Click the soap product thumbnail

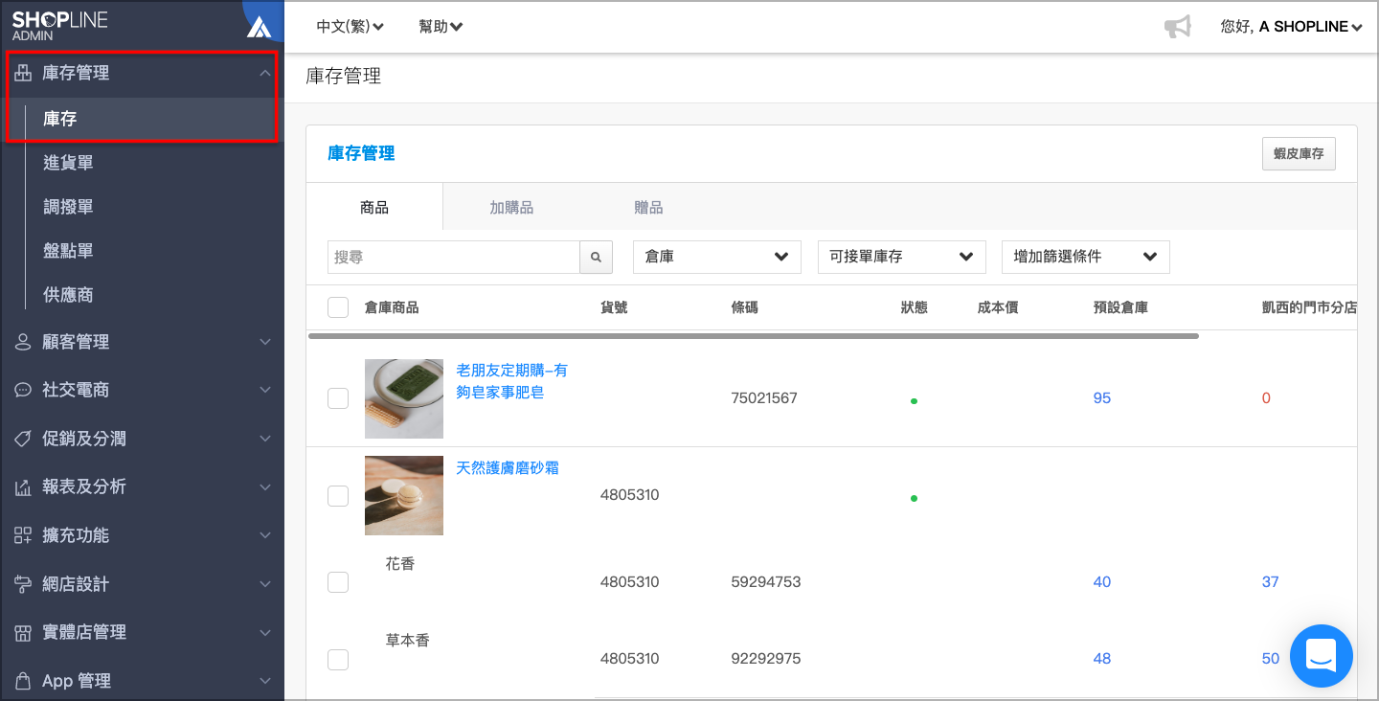point(404,398)
